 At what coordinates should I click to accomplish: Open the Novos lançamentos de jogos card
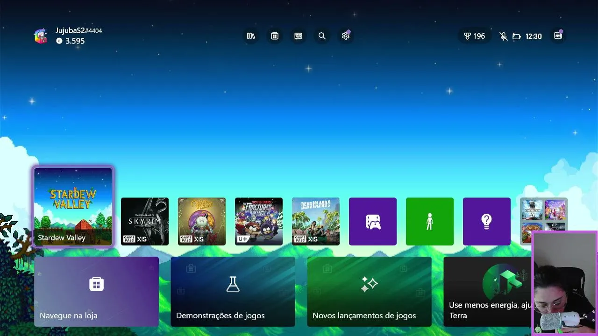[370, 292]
